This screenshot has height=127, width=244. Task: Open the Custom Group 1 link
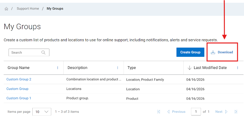pyautogui.click(x=19, y=98)
